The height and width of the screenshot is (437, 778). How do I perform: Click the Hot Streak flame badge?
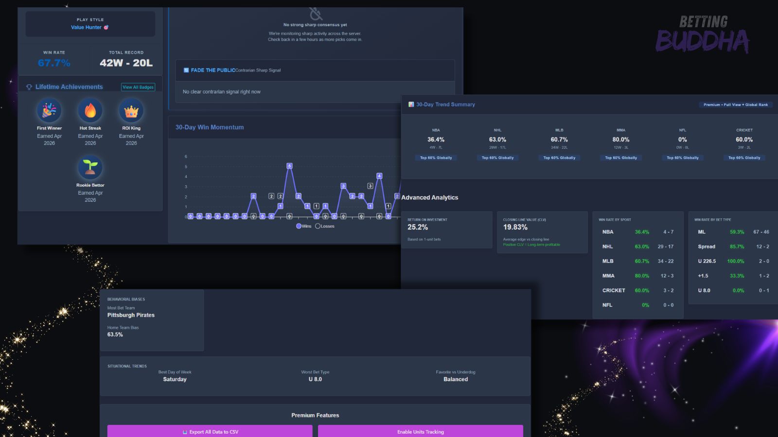coord(90,111)
